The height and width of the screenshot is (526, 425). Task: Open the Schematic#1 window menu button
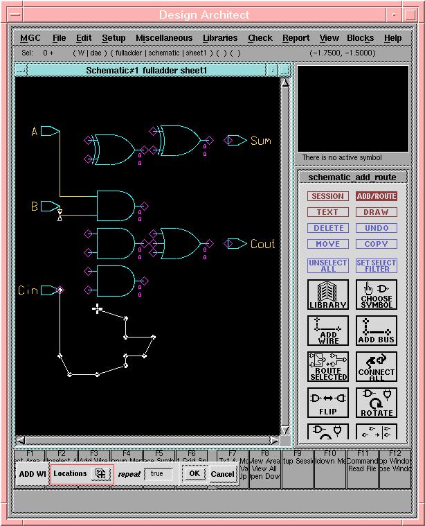point(21,70)
